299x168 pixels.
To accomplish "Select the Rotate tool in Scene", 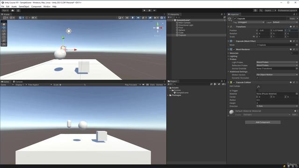I will [4, 31].
